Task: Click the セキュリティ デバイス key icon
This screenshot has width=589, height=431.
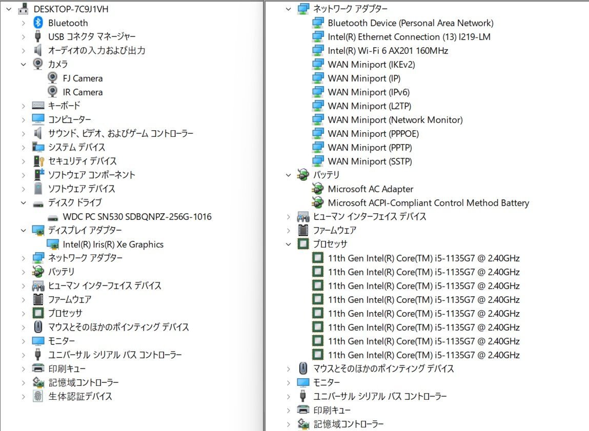Action: click(x=38, y=161)
